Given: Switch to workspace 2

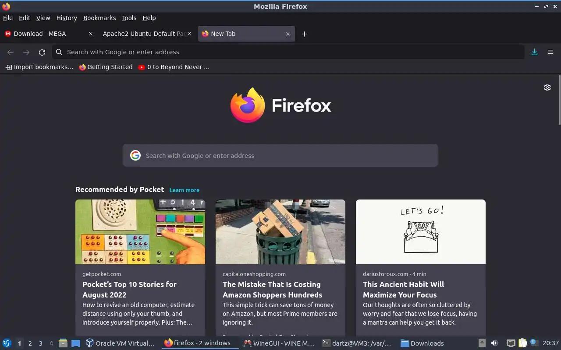Looking at the screenshot, I should click(30, 343).
